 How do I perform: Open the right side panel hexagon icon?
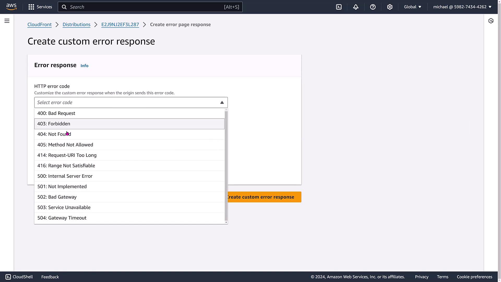491,21
